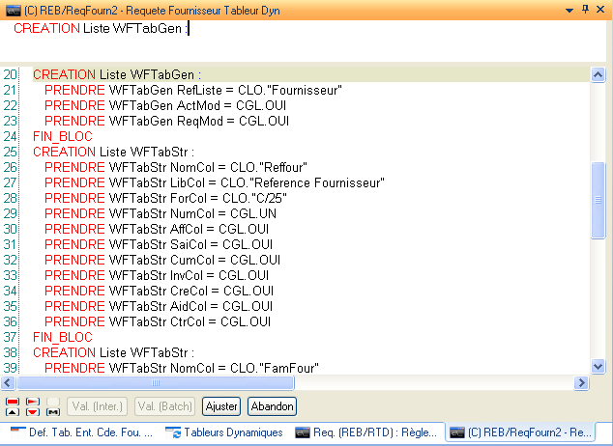Click the Req. (REB/RTD) tab icon
The width and height of the screenshot is (613, 446).
[303, 432]
